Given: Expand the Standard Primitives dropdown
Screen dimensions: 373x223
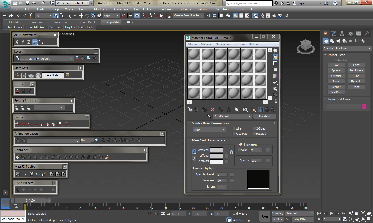Looking at the screenshot, I should (x=347, y=48).
